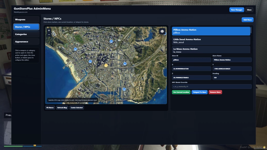Image resolution: width=267 pixels, height=150 pixels.
Task: Add a new store
Action: click(x=247, y=20)
